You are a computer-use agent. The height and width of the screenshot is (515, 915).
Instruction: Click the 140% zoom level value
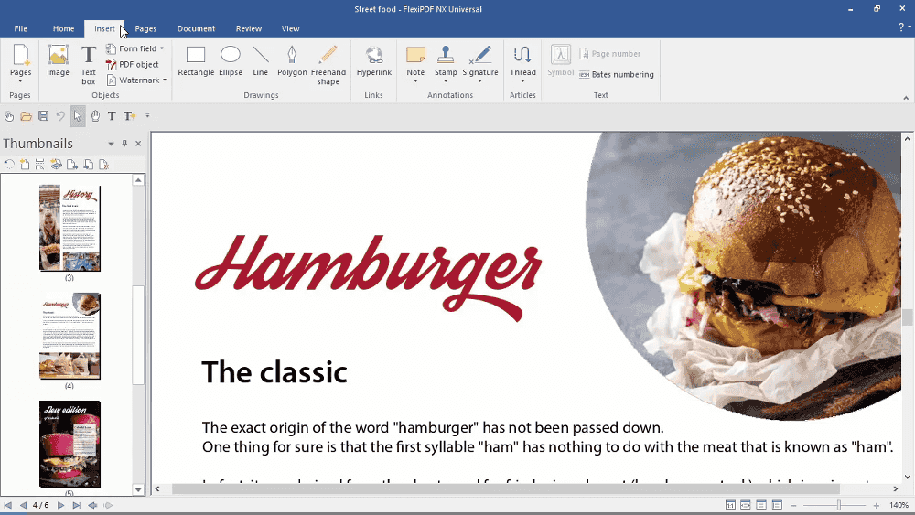coord(899,505)
